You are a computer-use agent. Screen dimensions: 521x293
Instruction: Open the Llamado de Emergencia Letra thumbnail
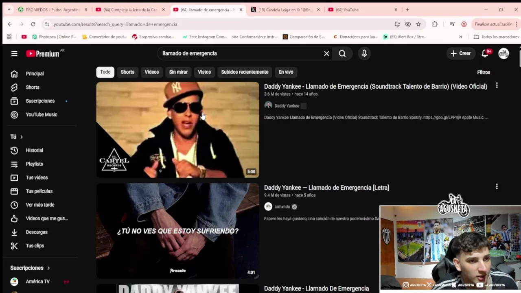tap(177, 231)
